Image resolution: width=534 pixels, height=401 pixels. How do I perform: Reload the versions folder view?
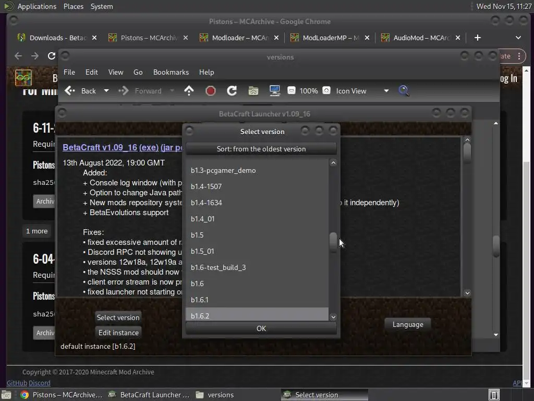232,91
